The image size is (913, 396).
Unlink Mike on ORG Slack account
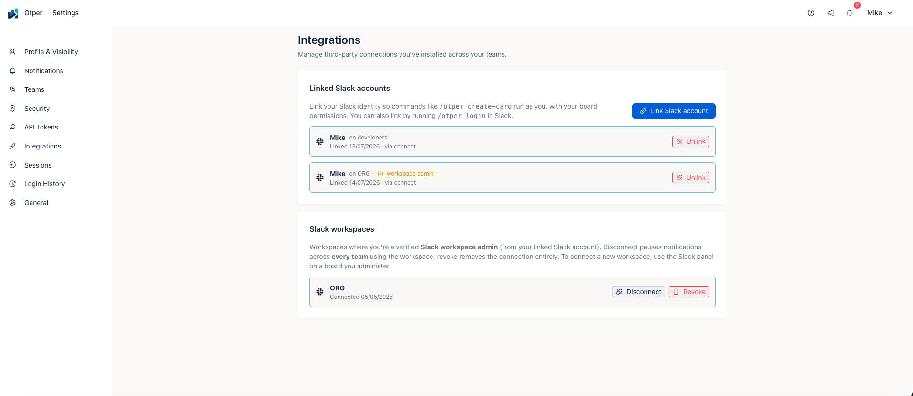(x=690, y=178)
